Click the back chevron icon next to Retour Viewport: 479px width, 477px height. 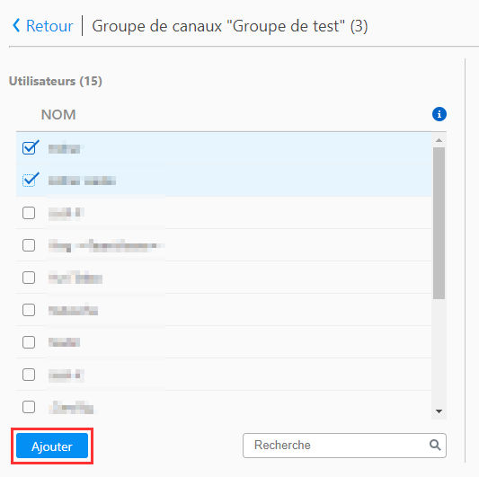(16, 25)
